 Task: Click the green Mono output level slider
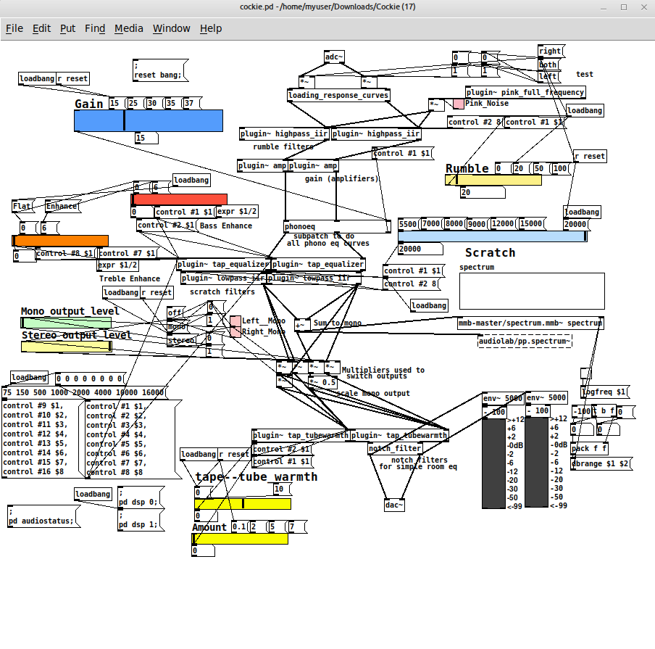point(67,323)
